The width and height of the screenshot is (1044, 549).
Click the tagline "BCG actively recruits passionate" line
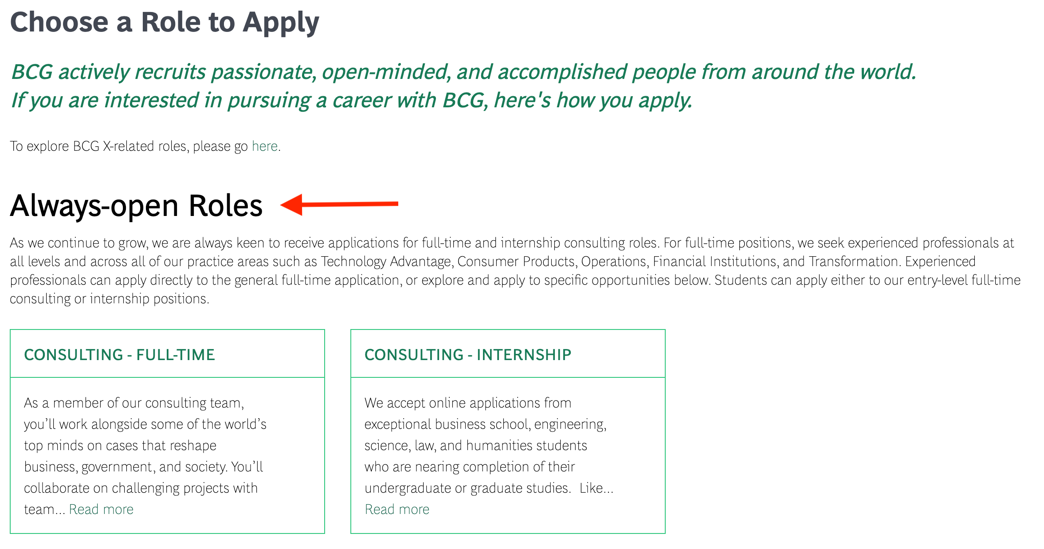[463, 72]
